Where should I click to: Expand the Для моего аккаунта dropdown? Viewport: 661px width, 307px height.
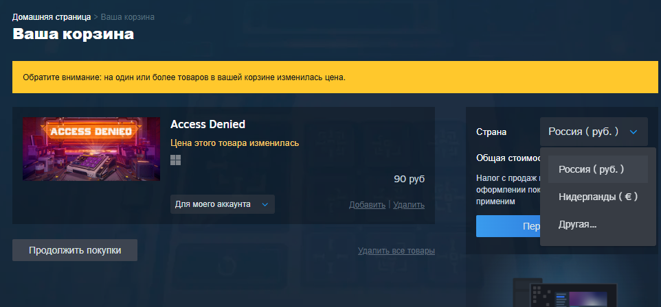coord(223,204)
